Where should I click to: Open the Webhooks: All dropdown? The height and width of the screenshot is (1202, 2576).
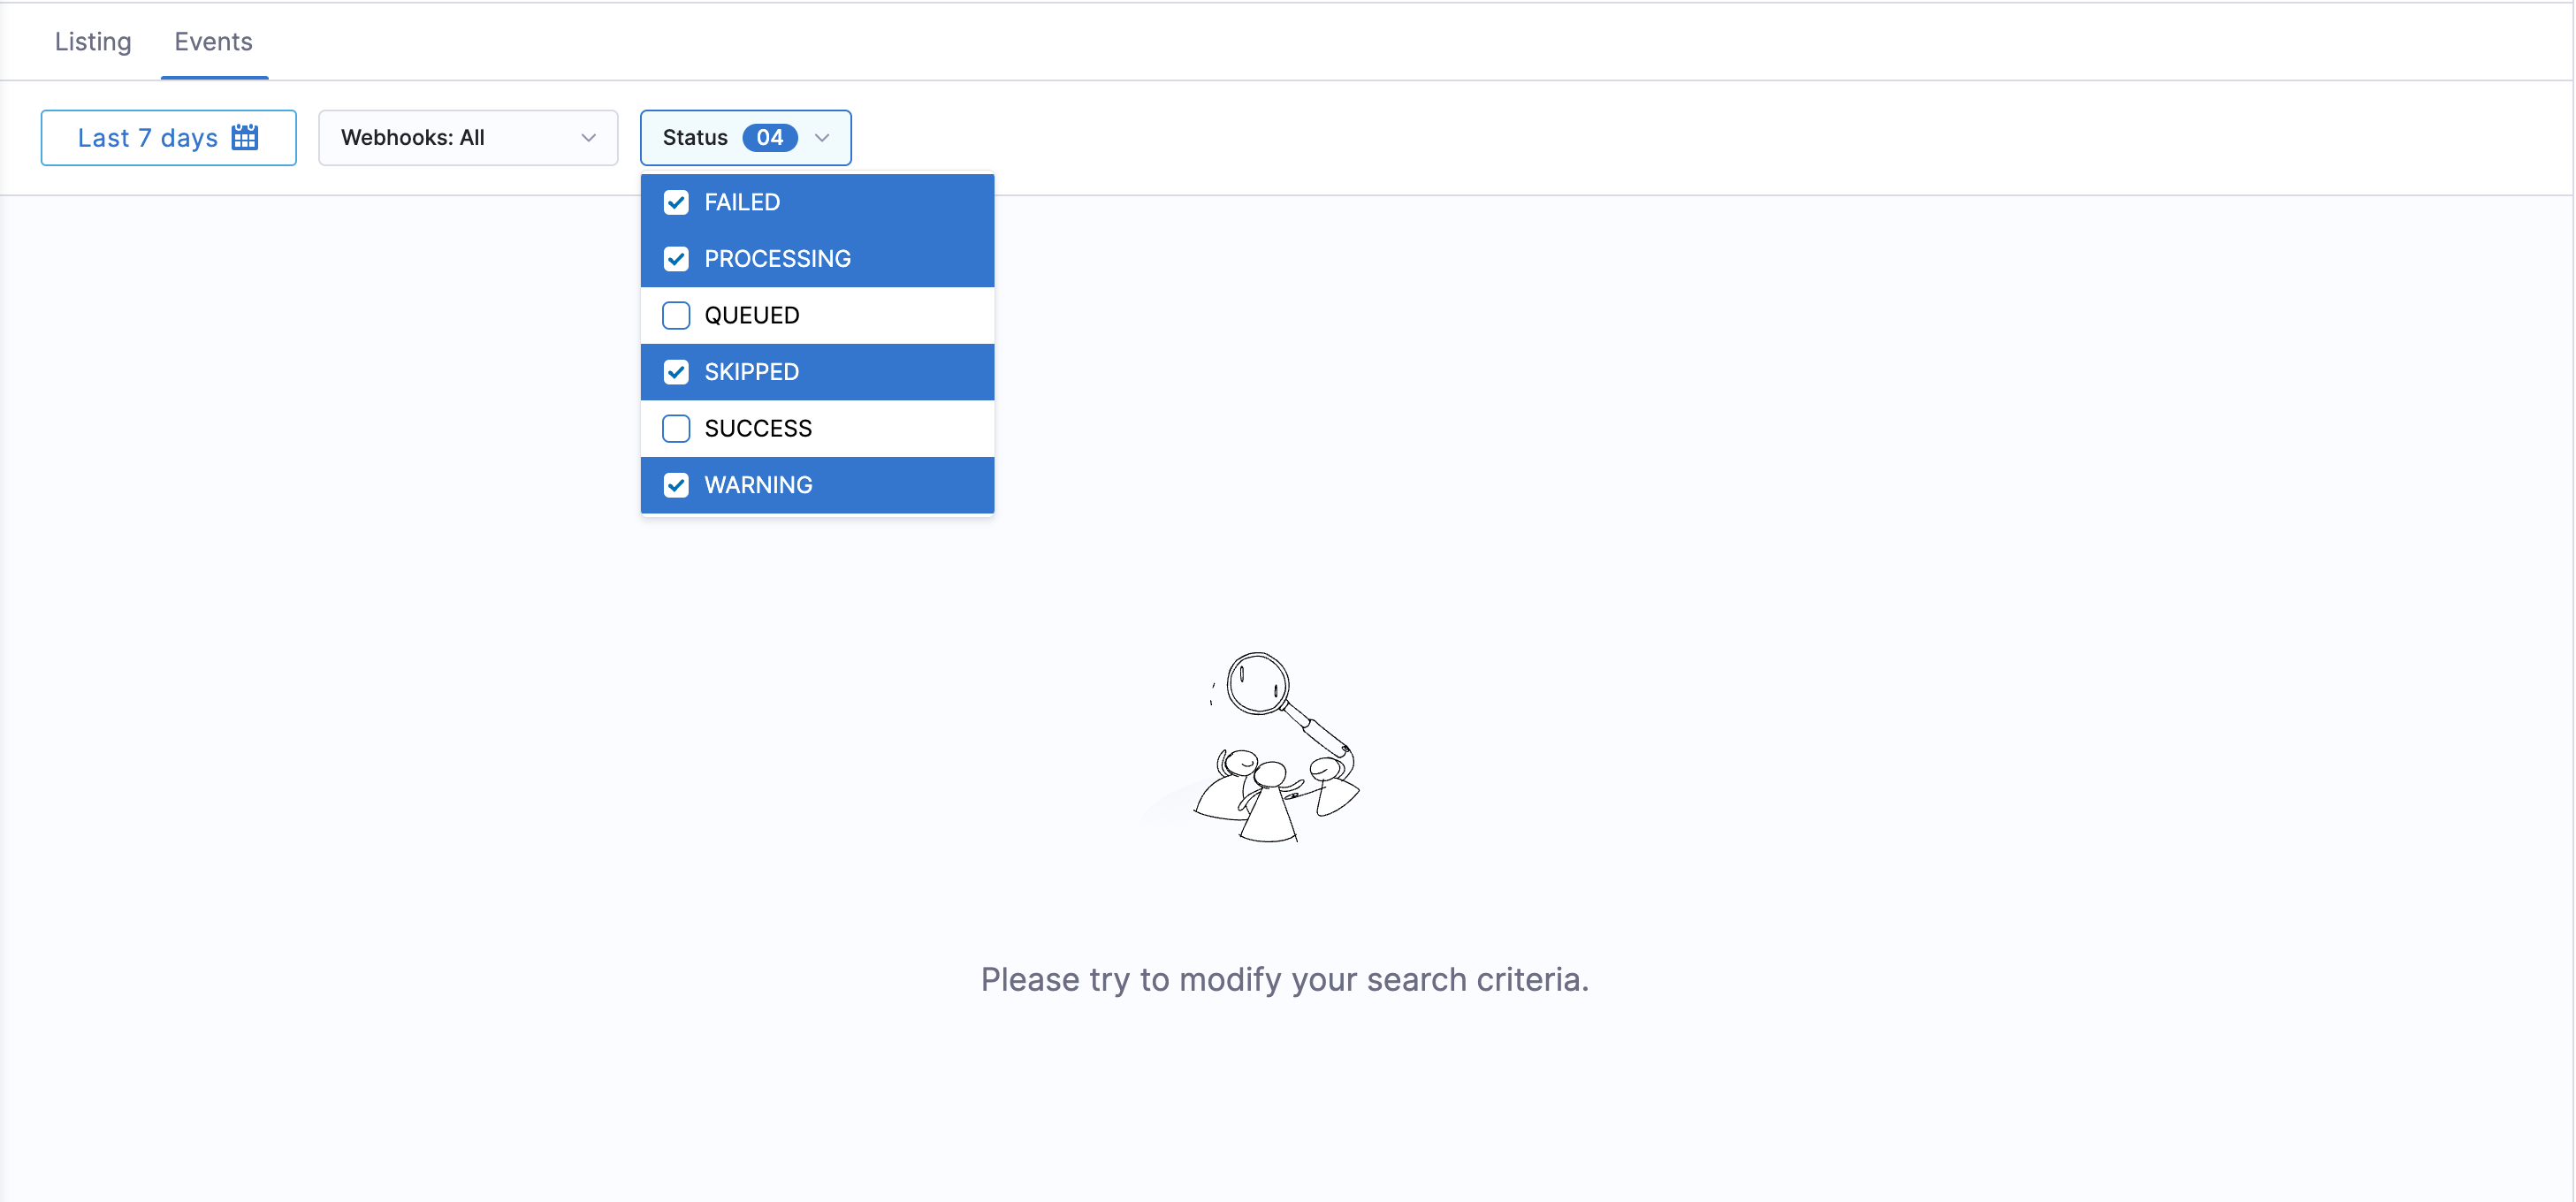click(467, 138)
